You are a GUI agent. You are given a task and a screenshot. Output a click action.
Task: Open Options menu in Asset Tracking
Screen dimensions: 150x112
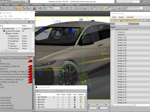coord(27,19)
